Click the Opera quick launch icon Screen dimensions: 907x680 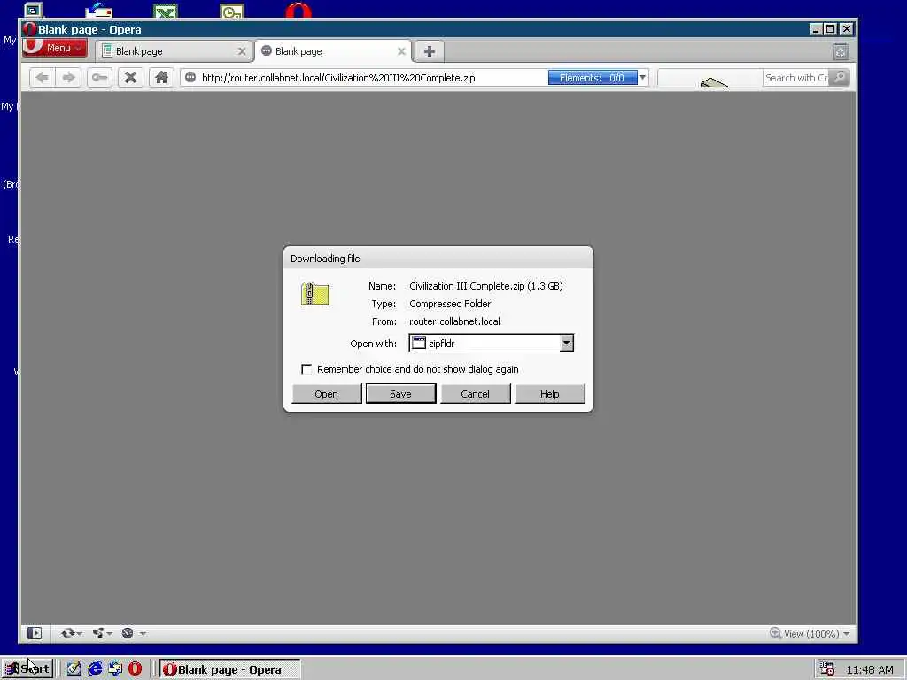[135, 669]
